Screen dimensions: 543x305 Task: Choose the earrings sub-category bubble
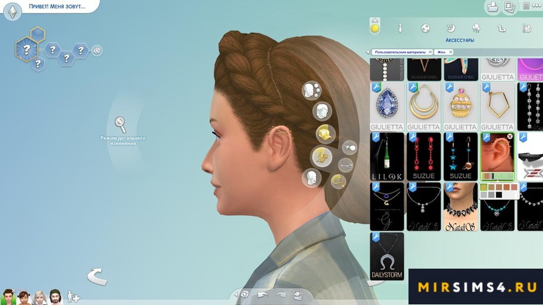tap(349, 148)
